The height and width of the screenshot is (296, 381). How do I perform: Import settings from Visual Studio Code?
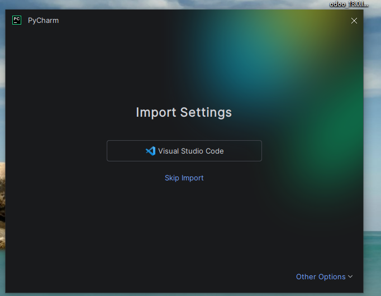pyautogui.click(x=184, y=151)
